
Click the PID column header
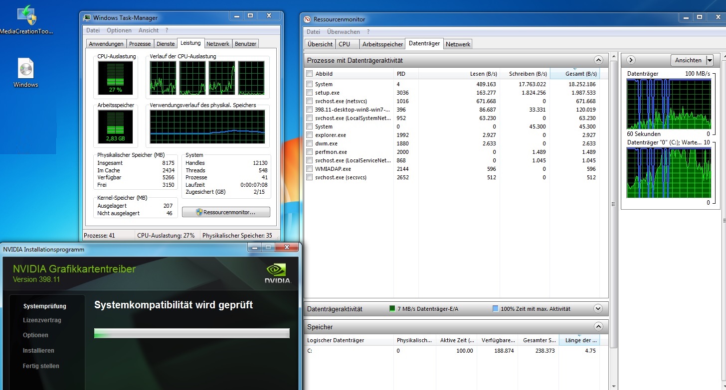406,74
